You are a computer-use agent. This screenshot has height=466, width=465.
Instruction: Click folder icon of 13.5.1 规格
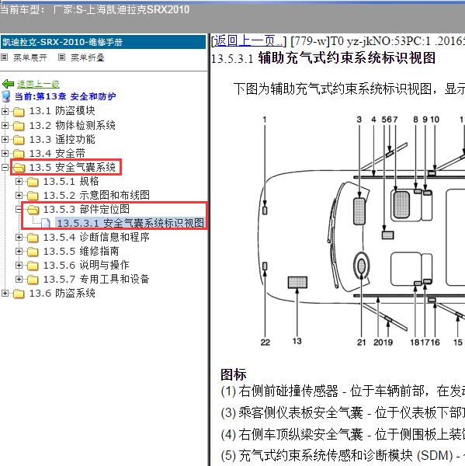pos(33,182)
